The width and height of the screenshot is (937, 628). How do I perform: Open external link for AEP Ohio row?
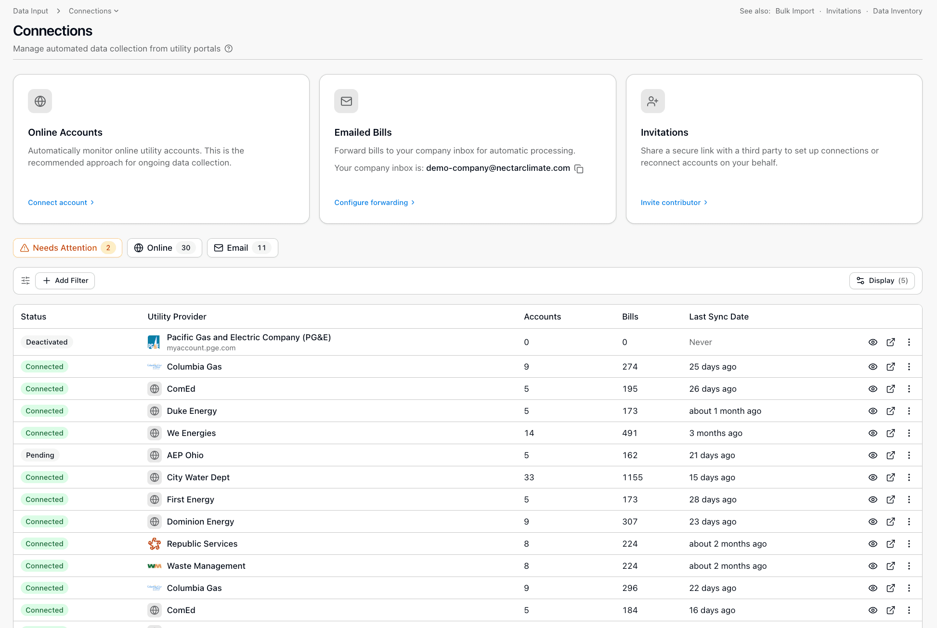click(x=891, y=455)
